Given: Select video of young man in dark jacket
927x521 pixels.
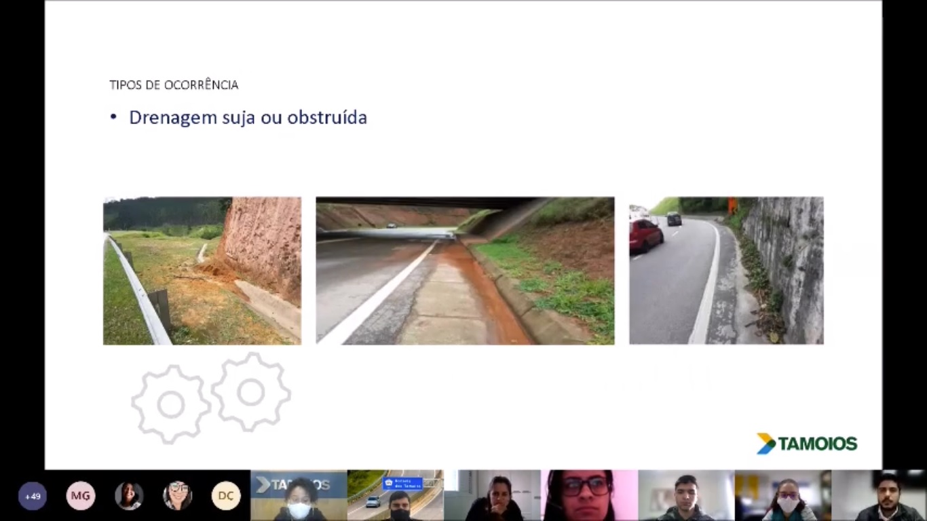Looking at the screenshot, I should (x=685, y=496).
